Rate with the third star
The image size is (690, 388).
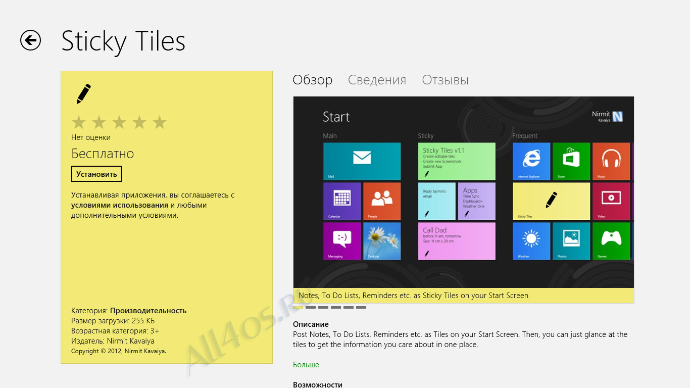coord(119,122)
